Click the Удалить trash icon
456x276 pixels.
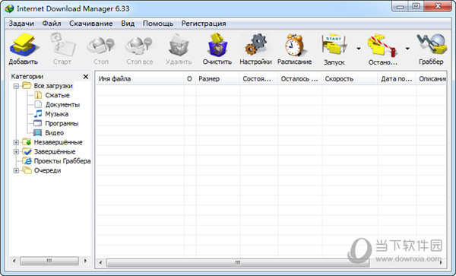coord(179,45)
